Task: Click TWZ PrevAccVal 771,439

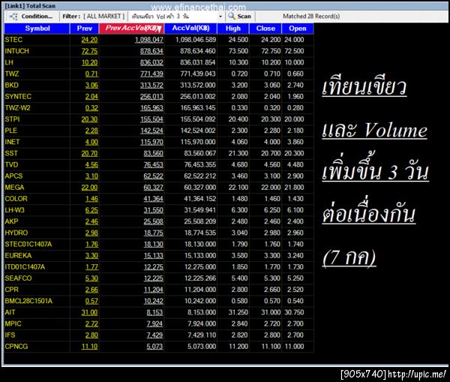Action: (151, 74)
